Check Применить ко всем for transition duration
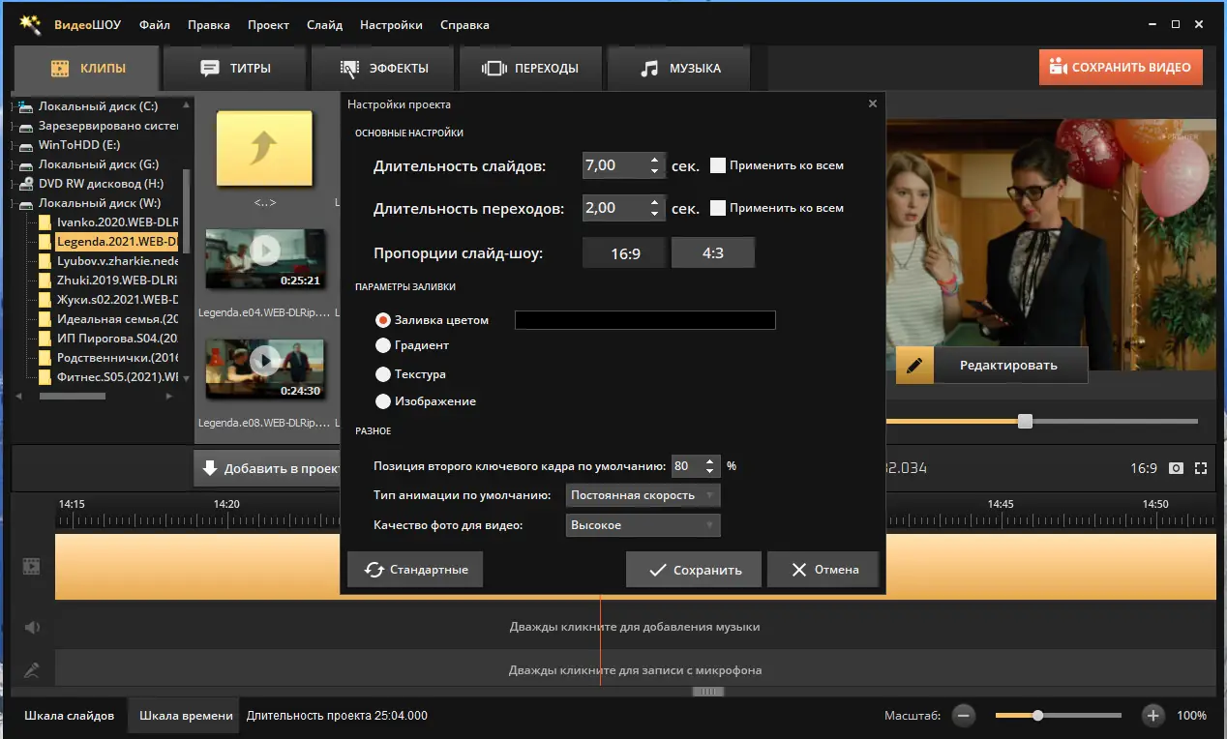The width and height of the screenshot is (1227, 739). [x=718, y=208]
